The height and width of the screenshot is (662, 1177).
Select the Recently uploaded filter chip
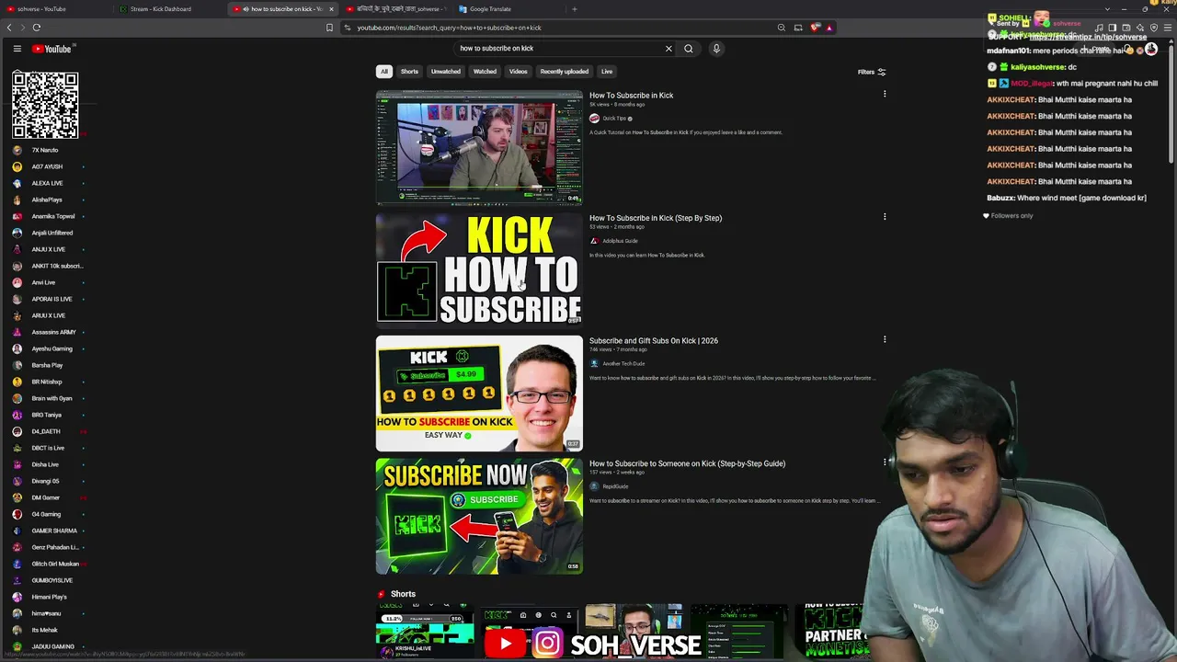coord(565,72)
